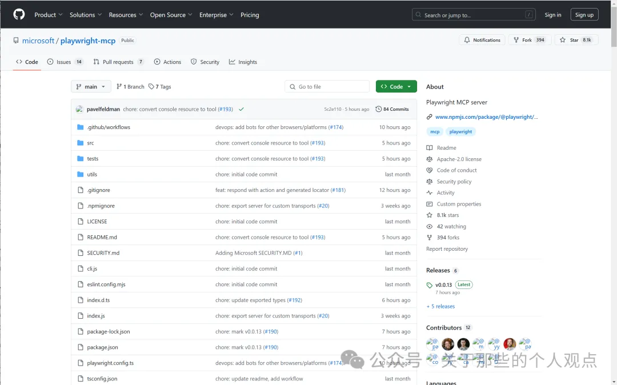
Task: Click the tag icon beside 7 Tags
Action: pyautogui.click(x=151, y=86)
